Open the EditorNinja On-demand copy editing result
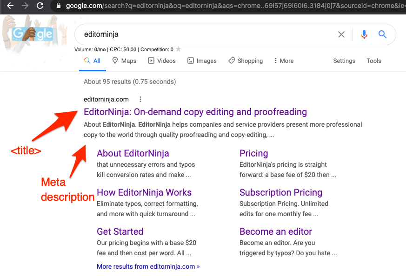 tap(195, 112)
